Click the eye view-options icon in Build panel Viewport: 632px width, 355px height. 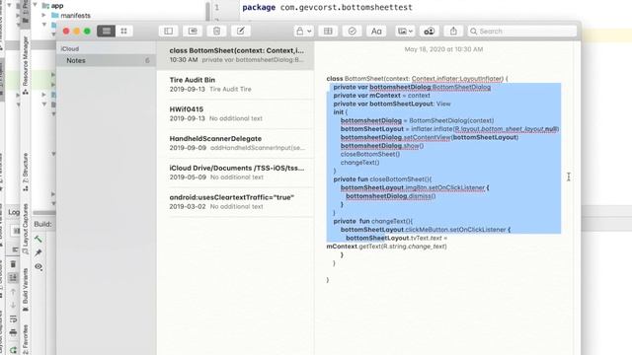point(39,266)
